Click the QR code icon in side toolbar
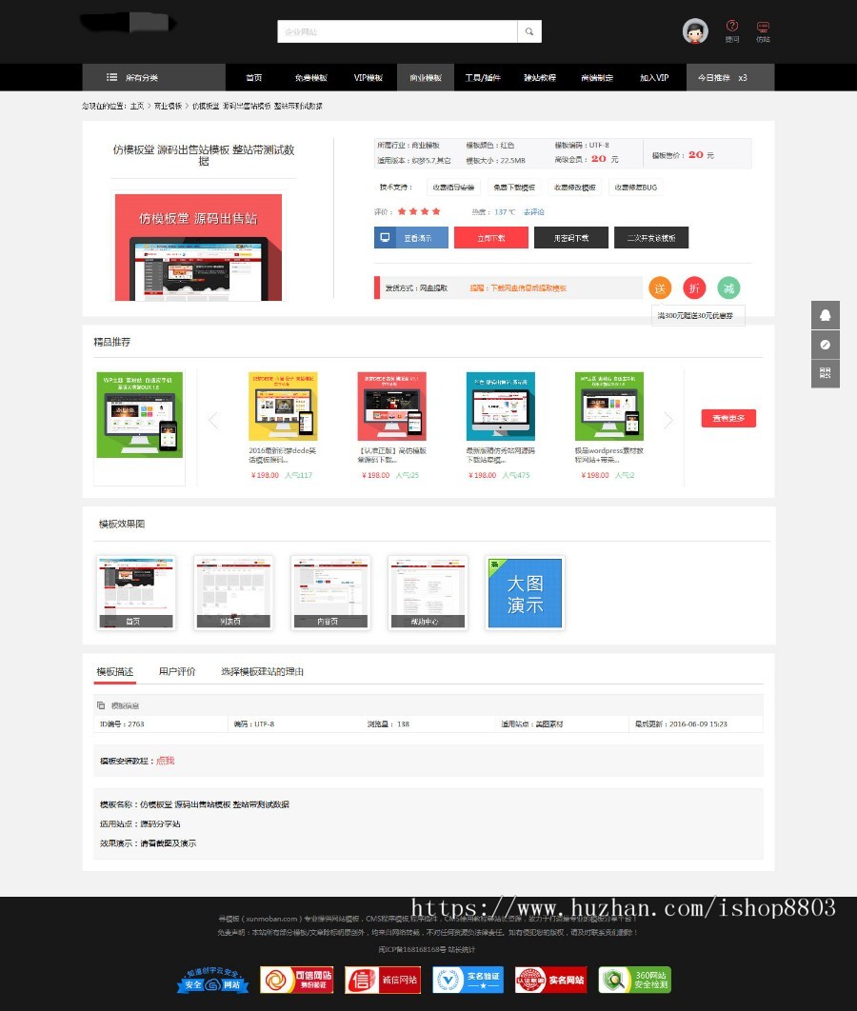 826,373
